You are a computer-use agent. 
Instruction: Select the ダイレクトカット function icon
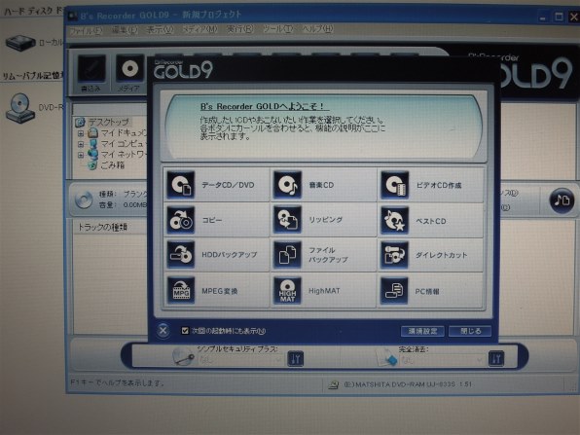pos(395,255)
